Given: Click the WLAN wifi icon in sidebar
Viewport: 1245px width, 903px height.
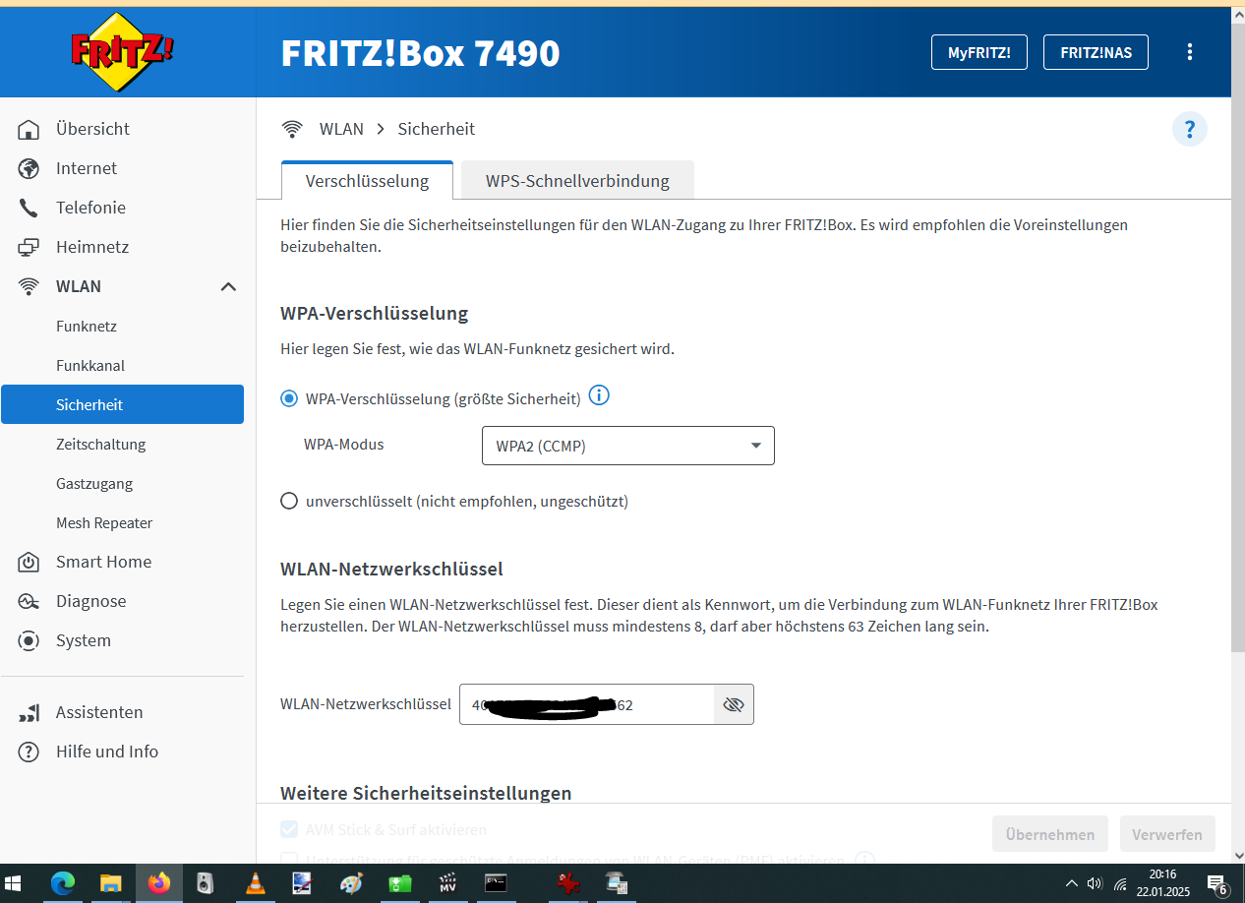Looking at the screenshot, I should [30, 286].
